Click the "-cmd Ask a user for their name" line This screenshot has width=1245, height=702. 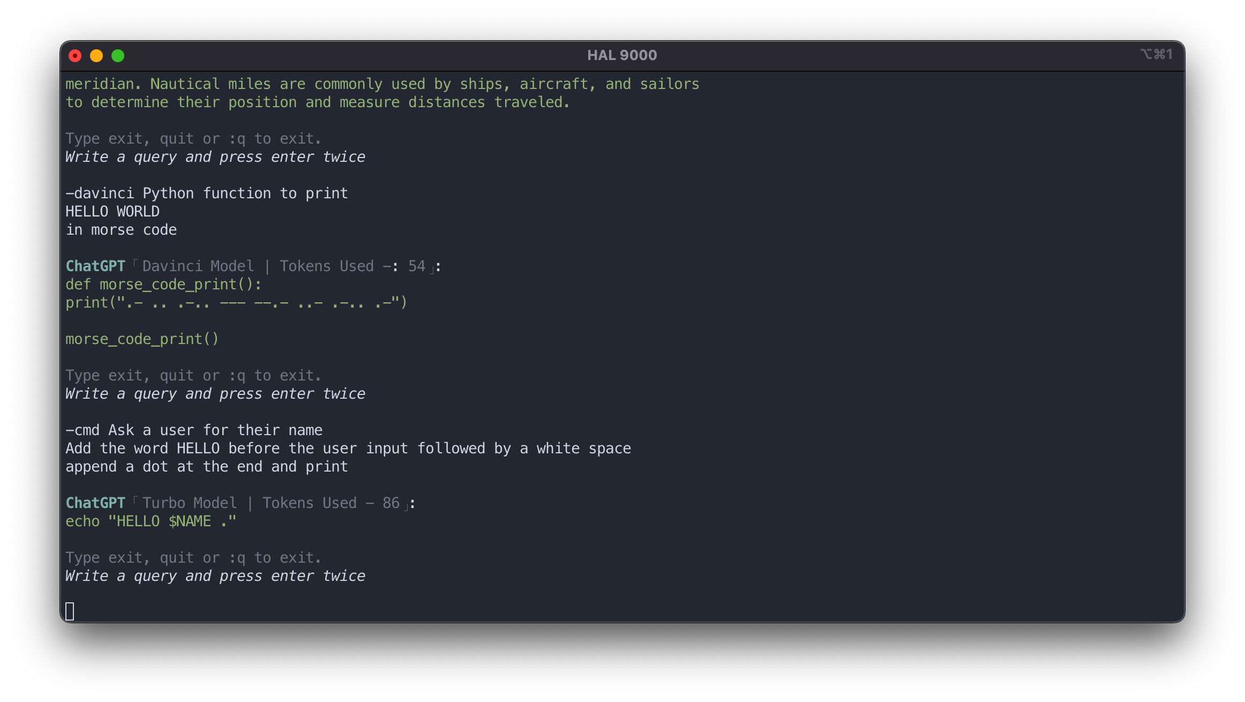(194, 430)
